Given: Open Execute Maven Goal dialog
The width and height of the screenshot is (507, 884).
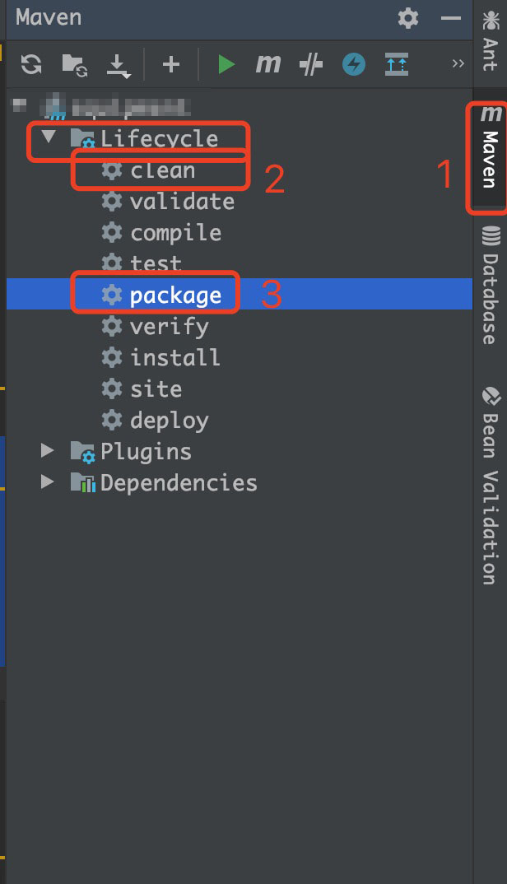Looking at the screenshot, I should 267,64.
